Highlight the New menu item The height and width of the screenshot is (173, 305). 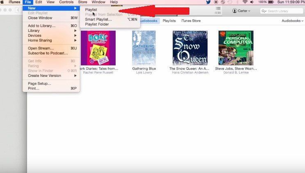[51, 8]
